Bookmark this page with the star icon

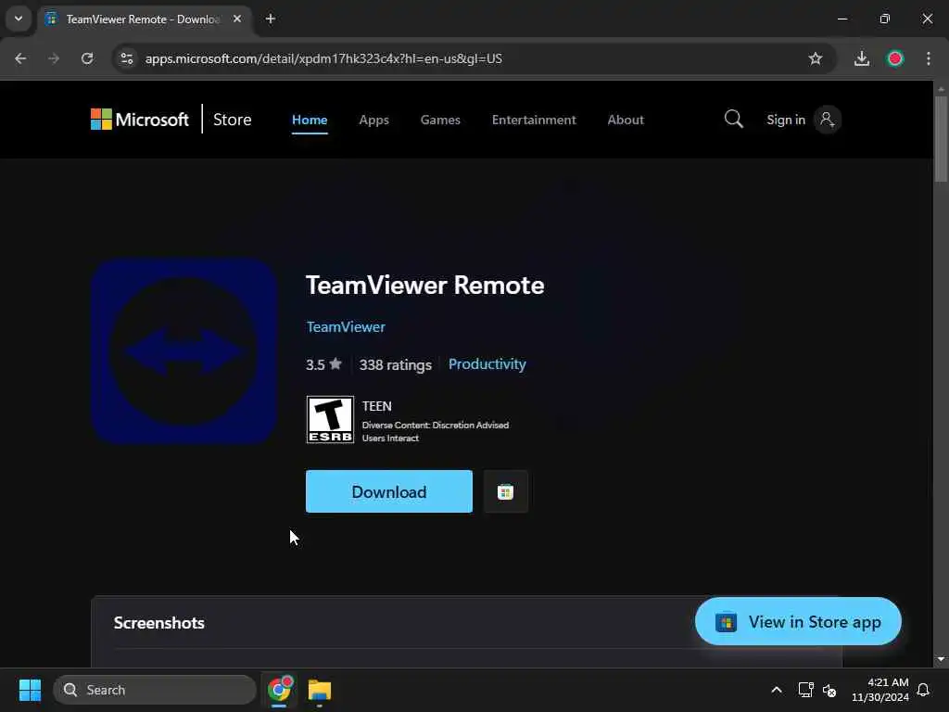coord(816,58)
